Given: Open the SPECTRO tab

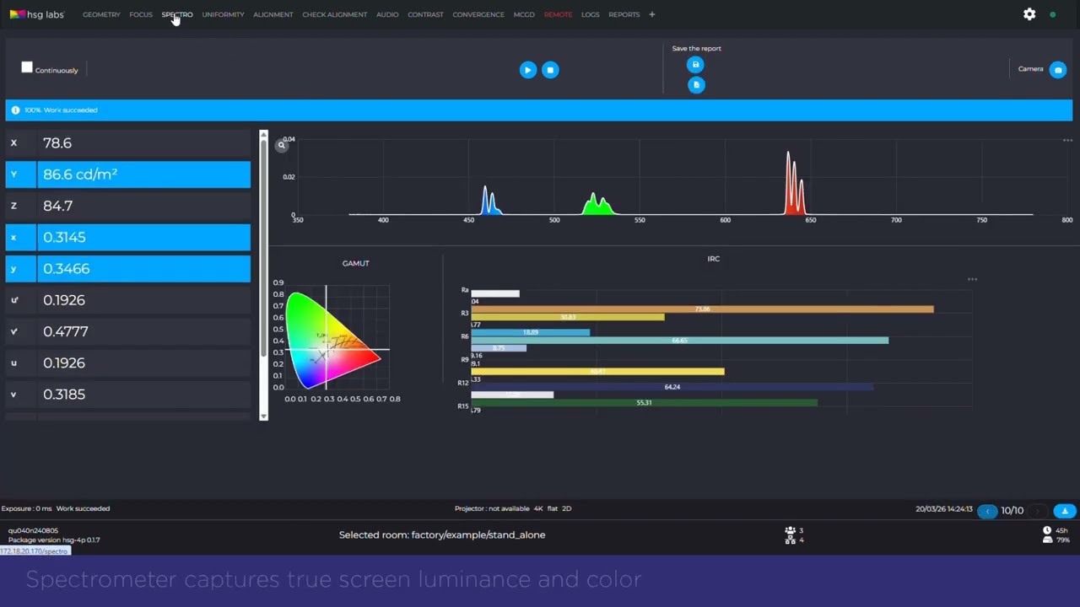Looking at the screenshot, I should 177,14.
